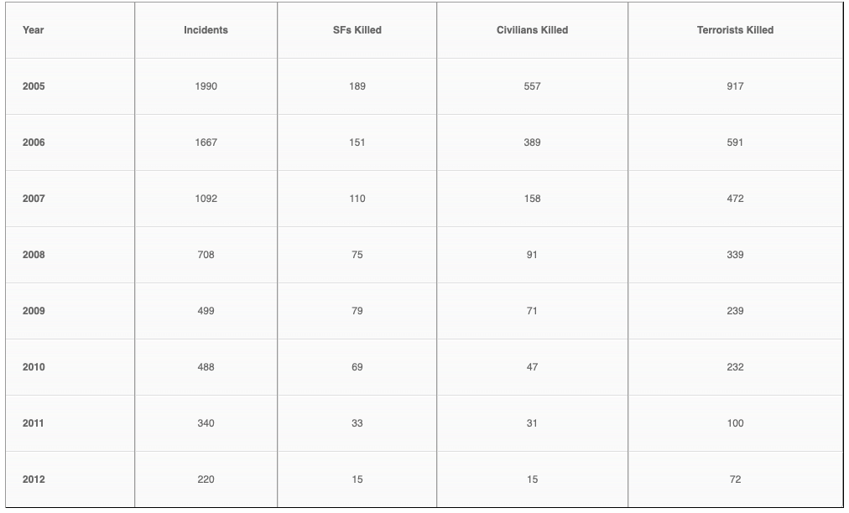Click the 2010 year cell
The height and width of the screenshot is (513, 849).
tap(34, 367)
